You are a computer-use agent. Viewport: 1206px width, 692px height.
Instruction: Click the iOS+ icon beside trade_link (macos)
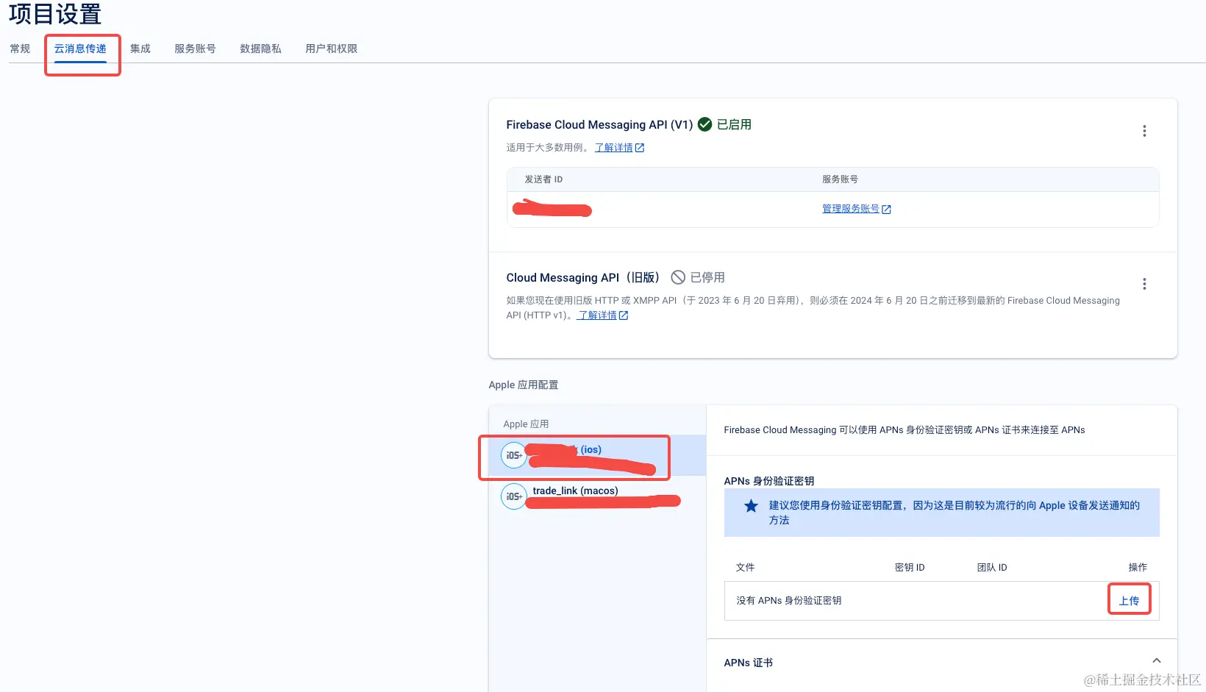pos(514,496)
